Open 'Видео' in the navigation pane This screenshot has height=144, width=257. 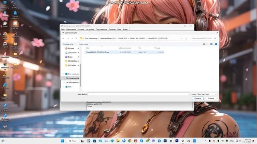point(70,57)
